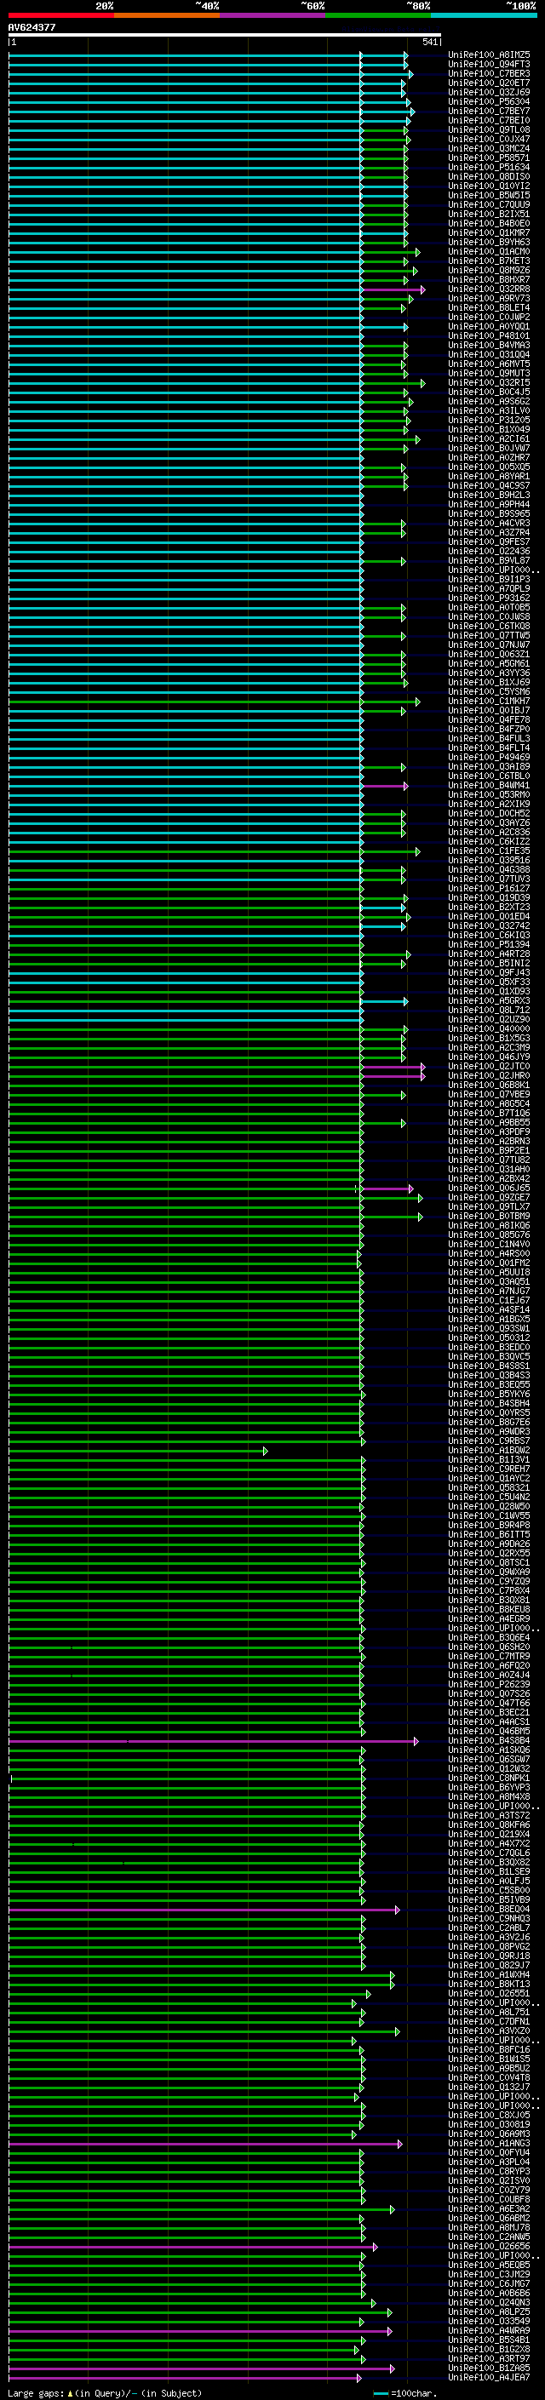Open hit UniRef100_Q7TU82
Viewport: 545px width, 2400px height.
[x=489, y=1160]
